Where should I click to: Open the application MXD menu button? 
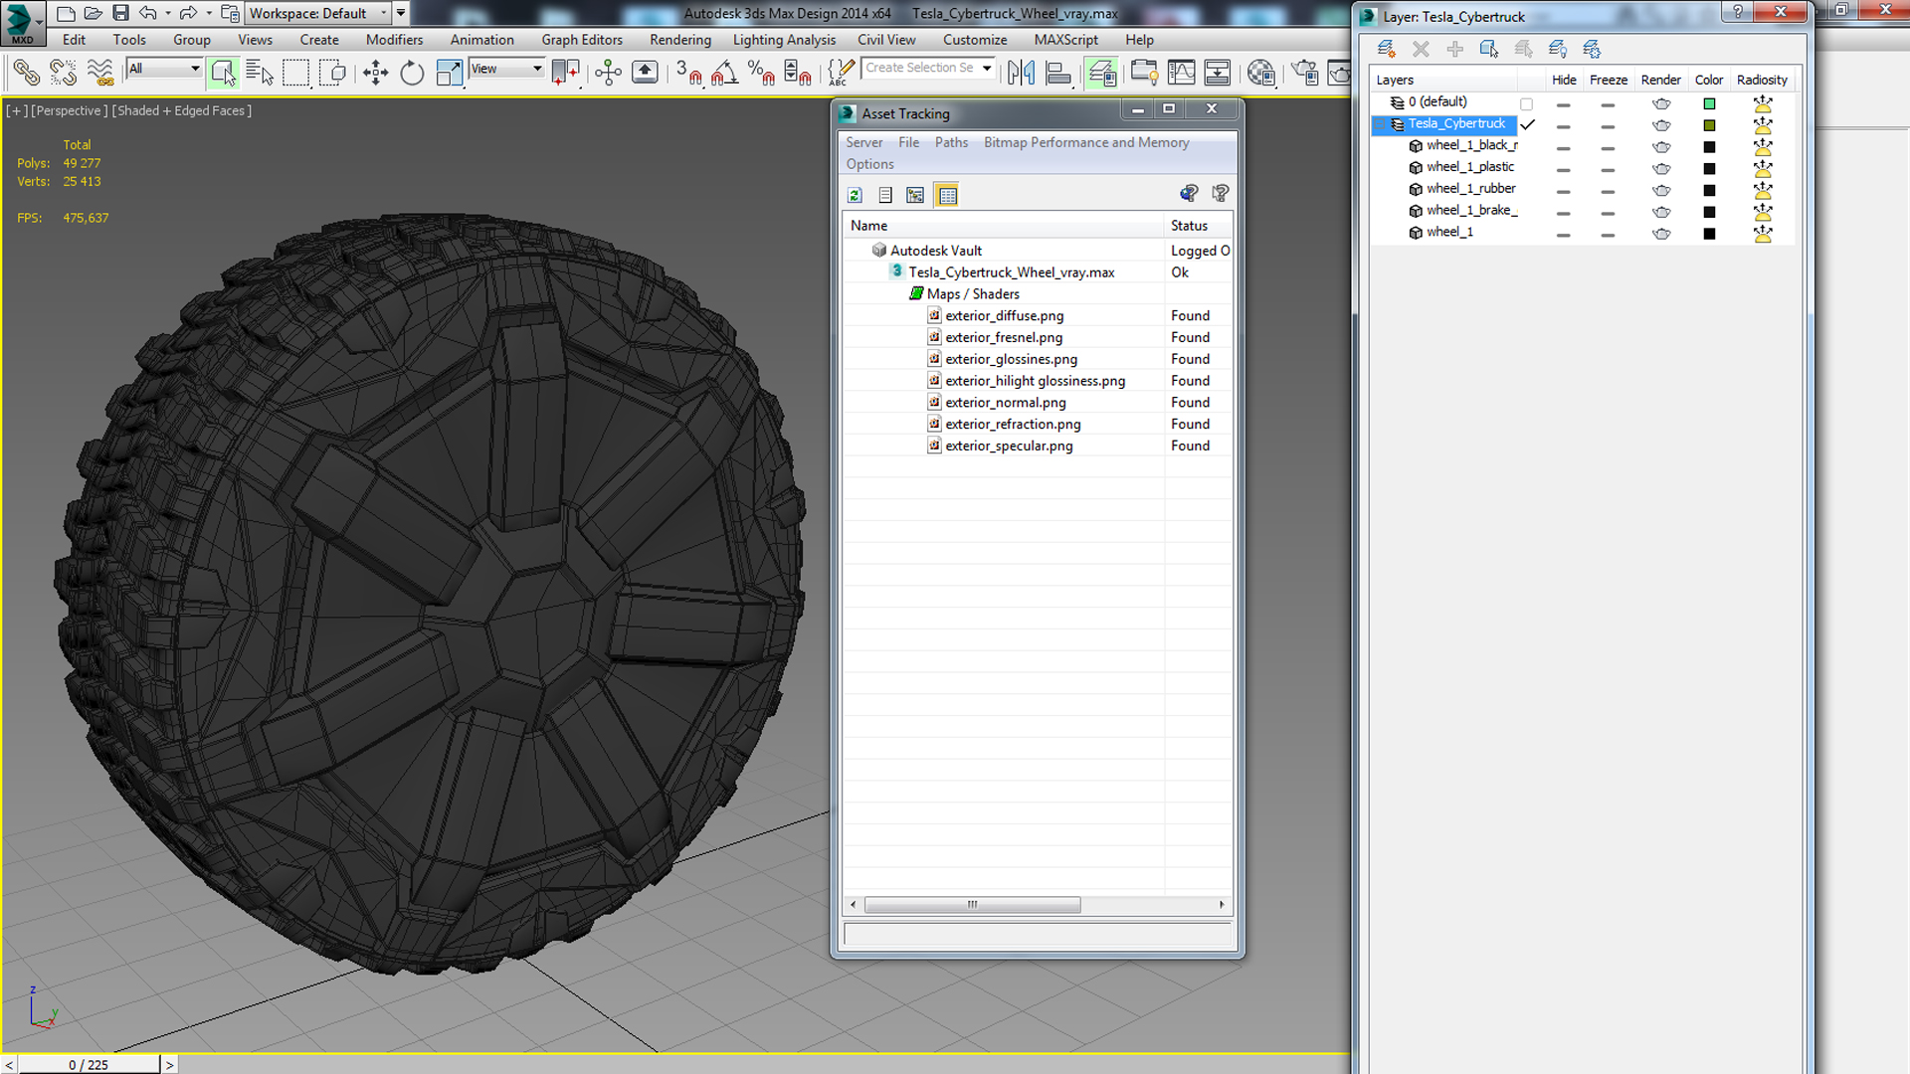22,22
